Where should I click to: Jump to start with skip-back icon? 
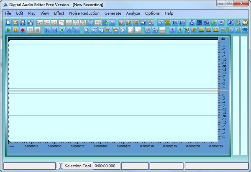point(47,30)
